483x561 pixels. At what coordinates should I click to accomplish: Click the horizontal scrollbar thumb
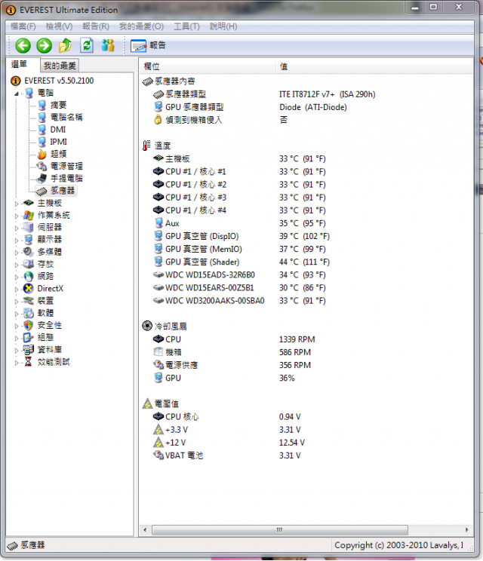pyautogui.click(x=280, y=529)
